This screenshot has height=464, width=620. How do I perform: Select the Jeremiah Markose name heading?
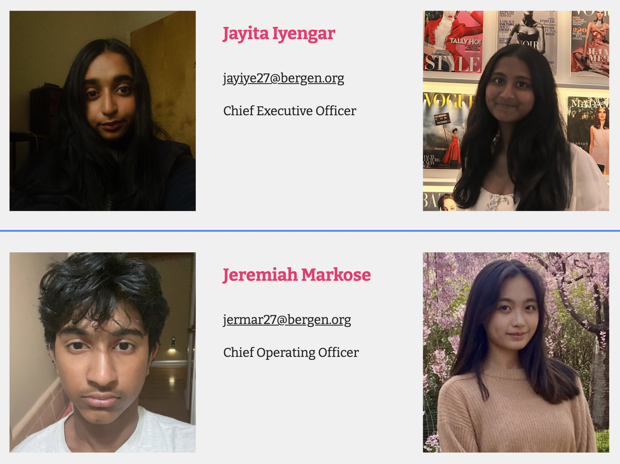pyautogui.click(x=296, y=275)
